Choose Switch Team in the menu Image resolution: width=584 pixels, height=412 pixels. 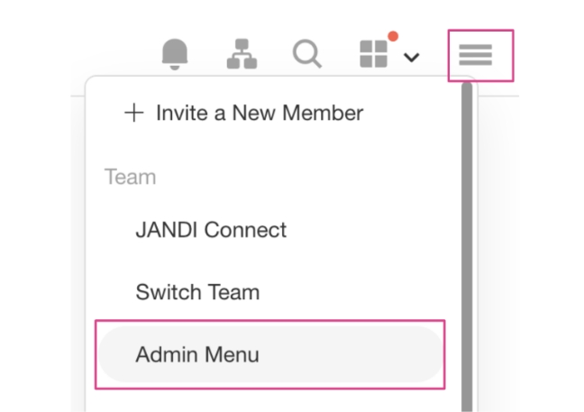pos(197,292)
